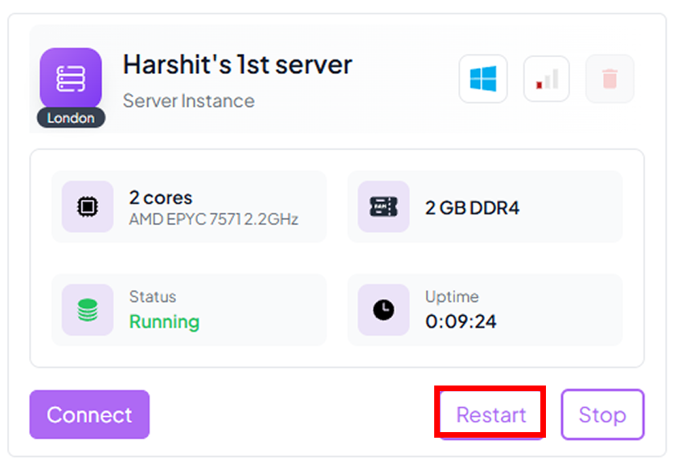
Task: Click the green status database icon
Action: (x=88, y=310)
